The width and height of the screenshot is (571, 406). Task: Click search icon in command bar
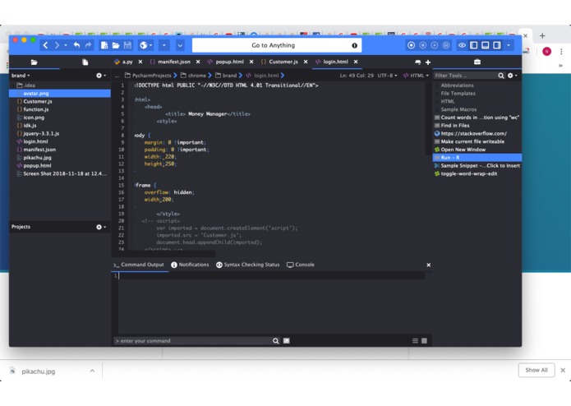point(276,341)
